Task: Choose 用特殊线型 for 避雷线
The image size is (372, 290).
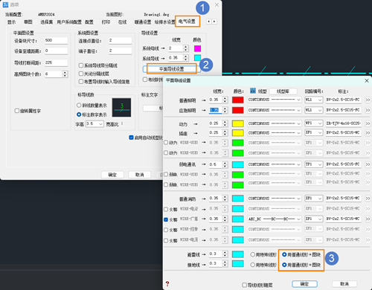Action: (x=253, y=254)
